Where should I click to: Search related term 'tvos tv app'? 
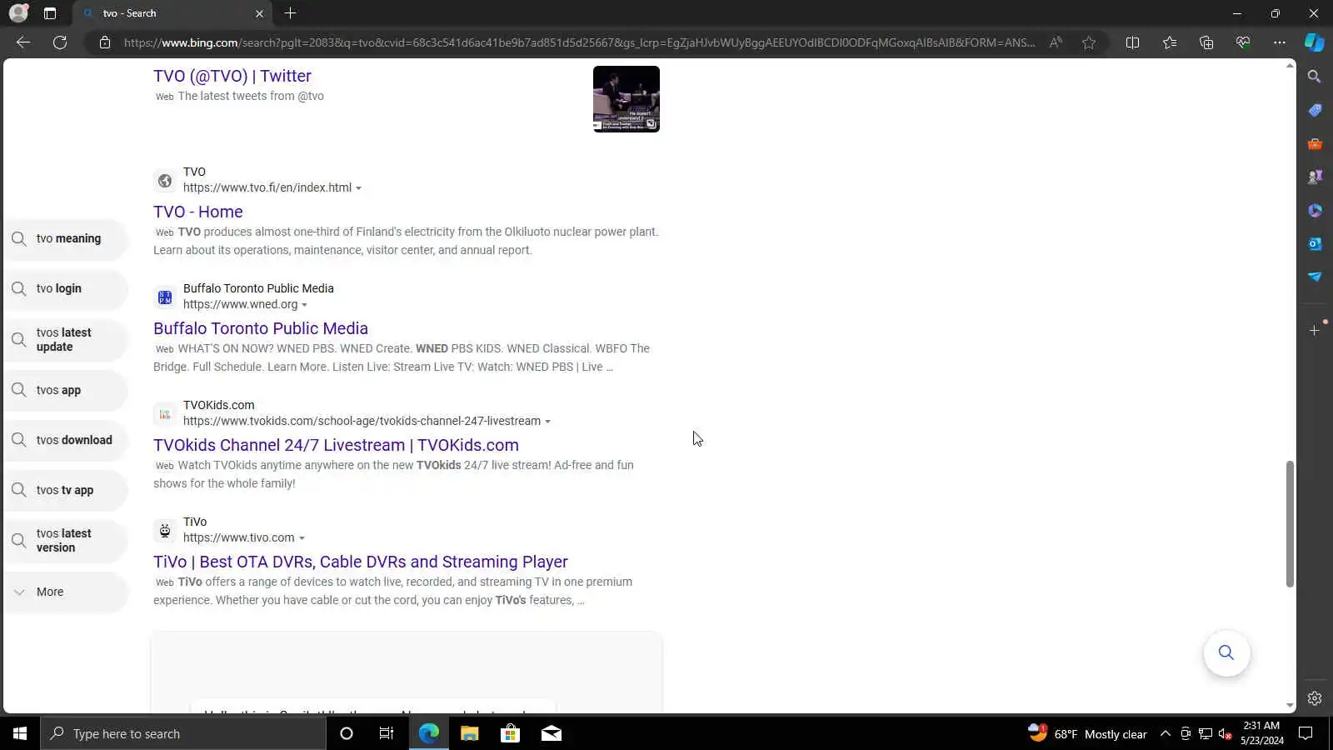(x=66, y=490)
